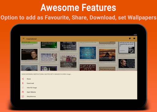Open the smiling man with glasses thumbnail

pos(29,54)
